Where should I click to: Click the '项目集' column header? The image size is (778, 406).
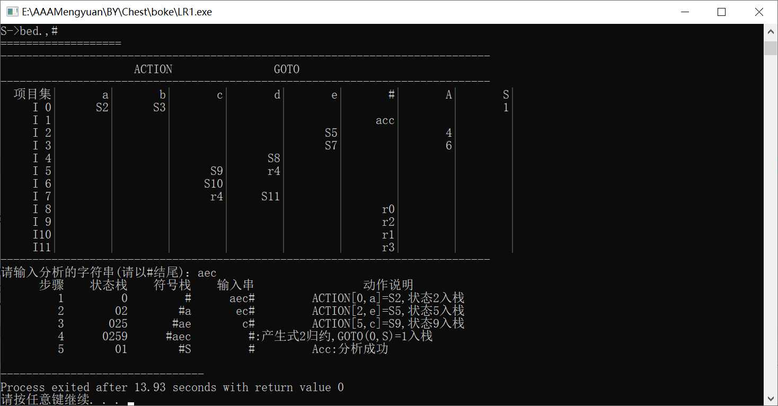[32, 95]
